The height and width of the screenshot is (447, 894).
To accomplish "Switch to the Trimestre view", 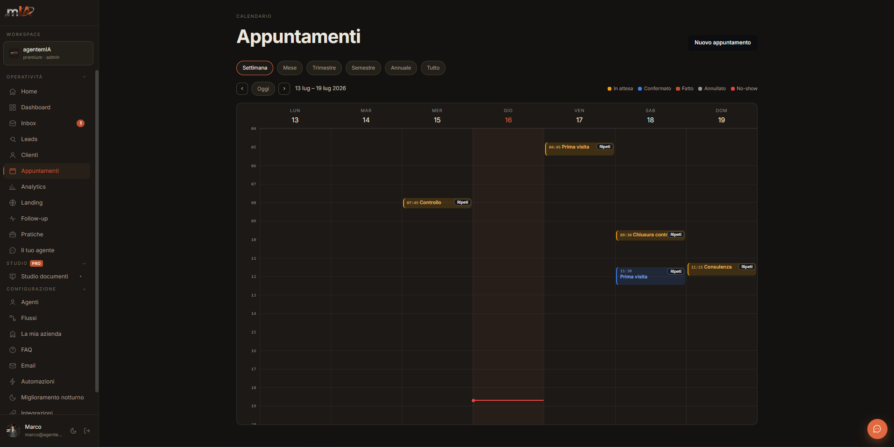I will [x=324, y=68].
